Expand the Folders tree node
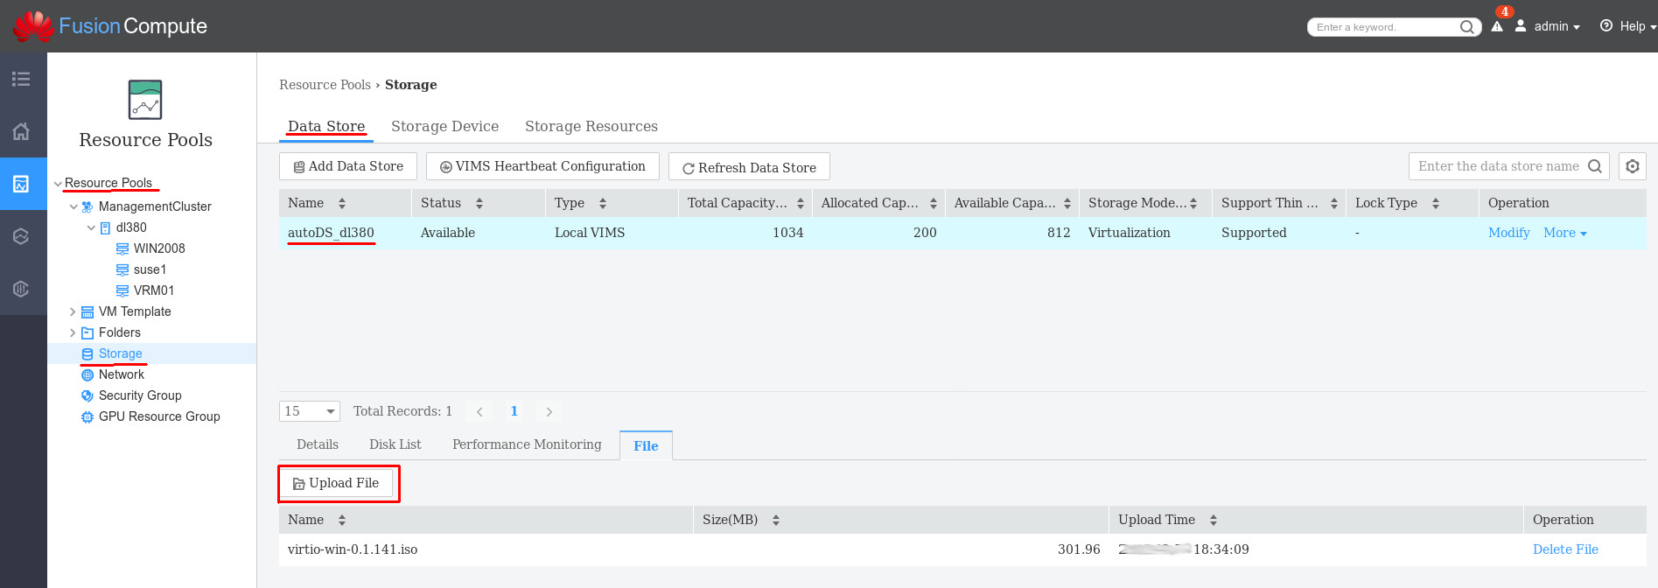Screen dimensions: 1658x588 click(x=73, y=332)
